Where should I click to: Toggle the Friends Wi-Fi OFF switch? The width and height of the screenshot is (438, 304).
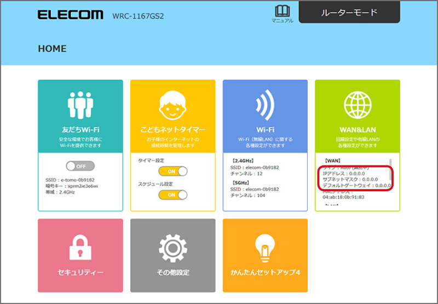(x=80, y=166)
